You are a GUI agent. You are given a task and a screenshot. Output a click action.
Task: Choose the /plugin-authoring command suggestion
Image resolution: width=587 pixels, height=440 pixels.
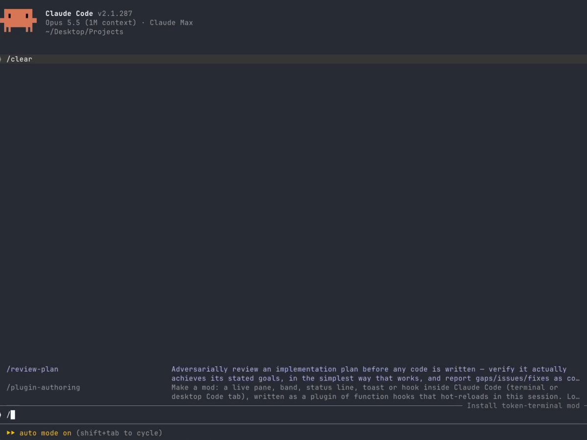(43, 388)
